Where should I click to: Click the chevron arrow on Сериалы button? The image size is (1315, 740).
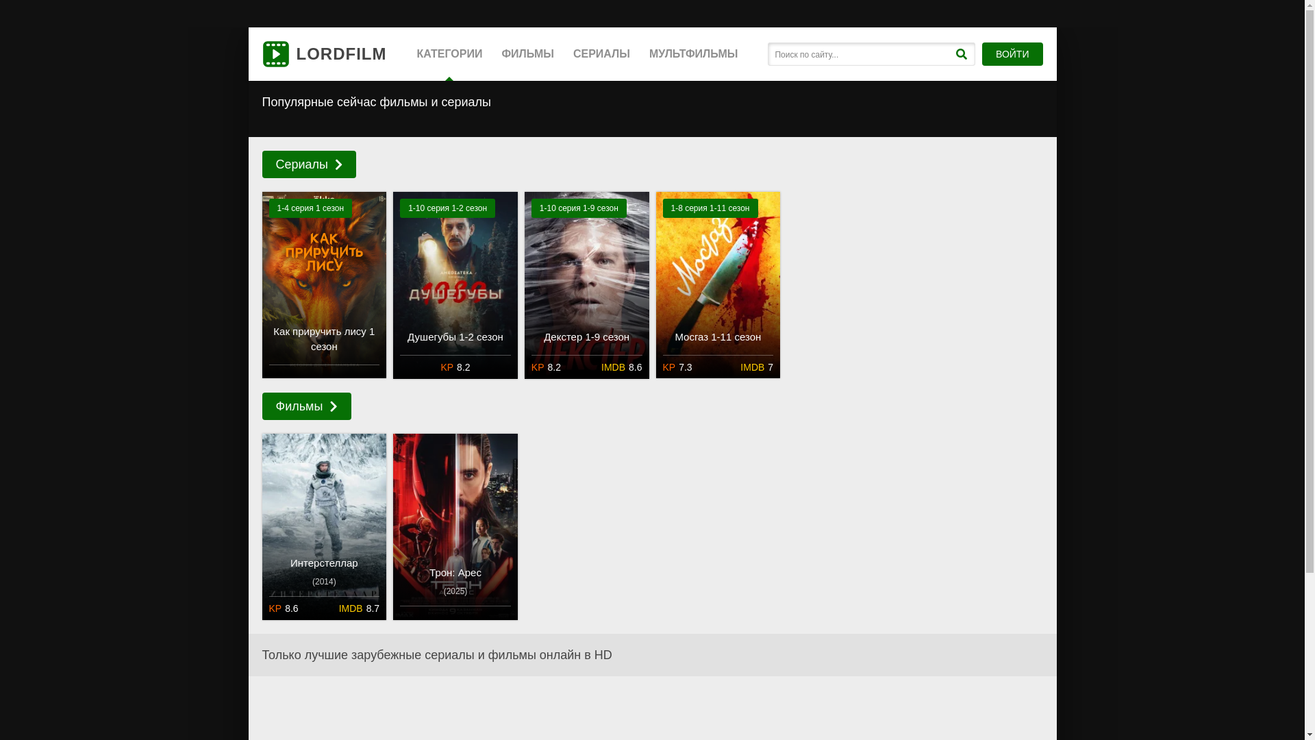coord(338,164)
